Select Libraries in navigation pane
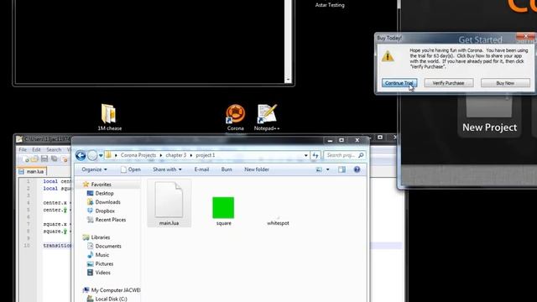537x302 pixels. pyautogui.click(x=96, y=237)
